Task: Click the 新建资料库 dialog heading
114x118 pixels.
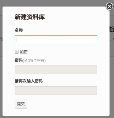Action: point(30,17)
